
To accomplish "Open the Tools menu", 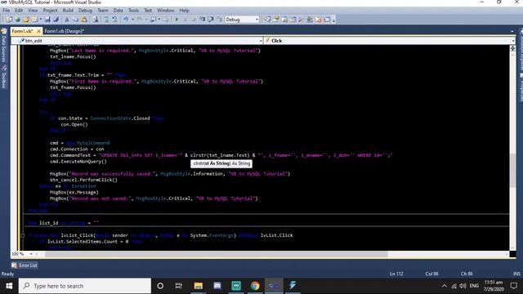I will [x=133, y=11].
